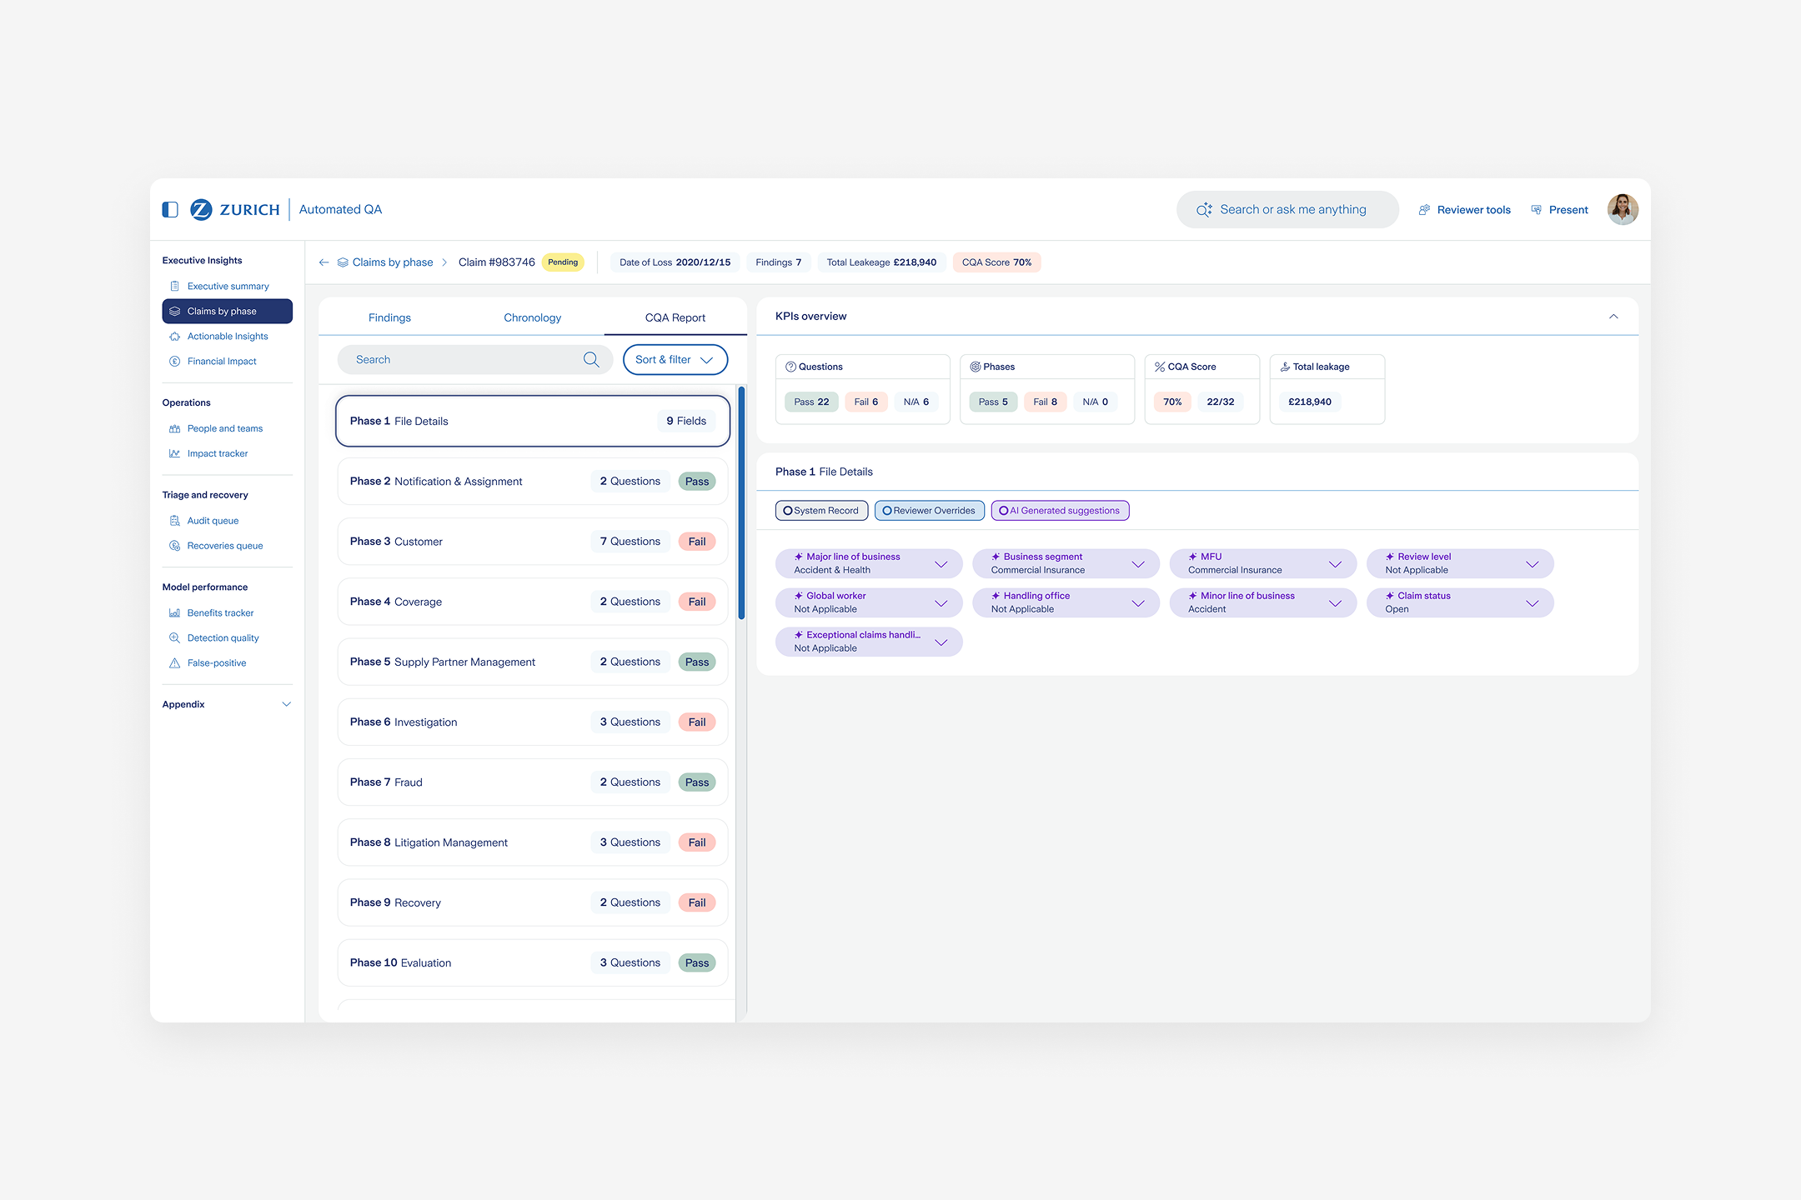
Task: Expand Business segment dropdown
Action: [x=1066, y=563]
